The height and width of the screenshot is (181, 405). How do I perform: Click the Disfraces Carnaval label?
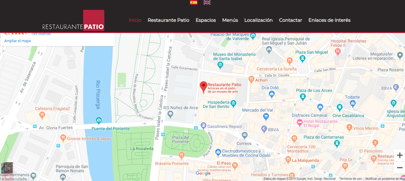tap(309, 115)
